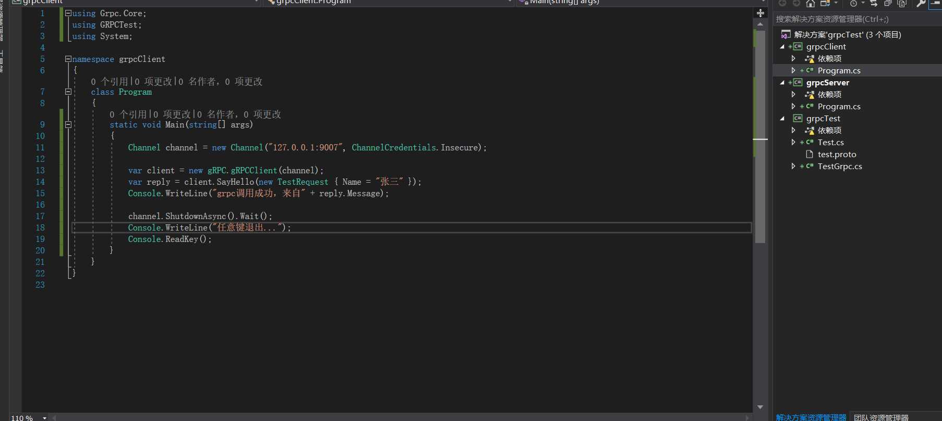Screen dimensions: 942x421
Task: Click the dependencies warning icon under grpcTest
Action: tap(810, 131)
